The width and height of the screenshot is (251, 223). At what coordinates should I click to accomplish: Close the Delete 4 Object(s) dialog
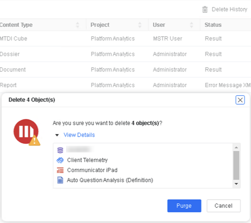tap(240, 100)
